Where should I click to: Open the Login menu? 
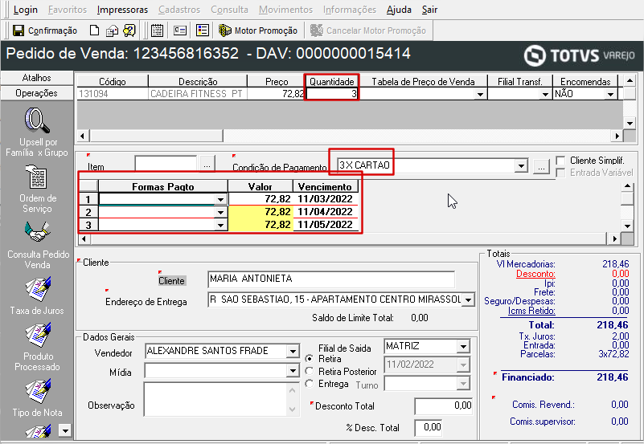pyautogui.click(x=26, y=10)
